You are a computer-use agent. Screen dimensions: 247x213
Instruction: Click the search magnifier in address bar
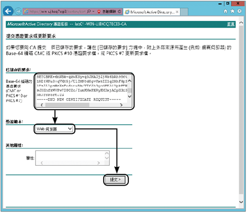(89, 12)
